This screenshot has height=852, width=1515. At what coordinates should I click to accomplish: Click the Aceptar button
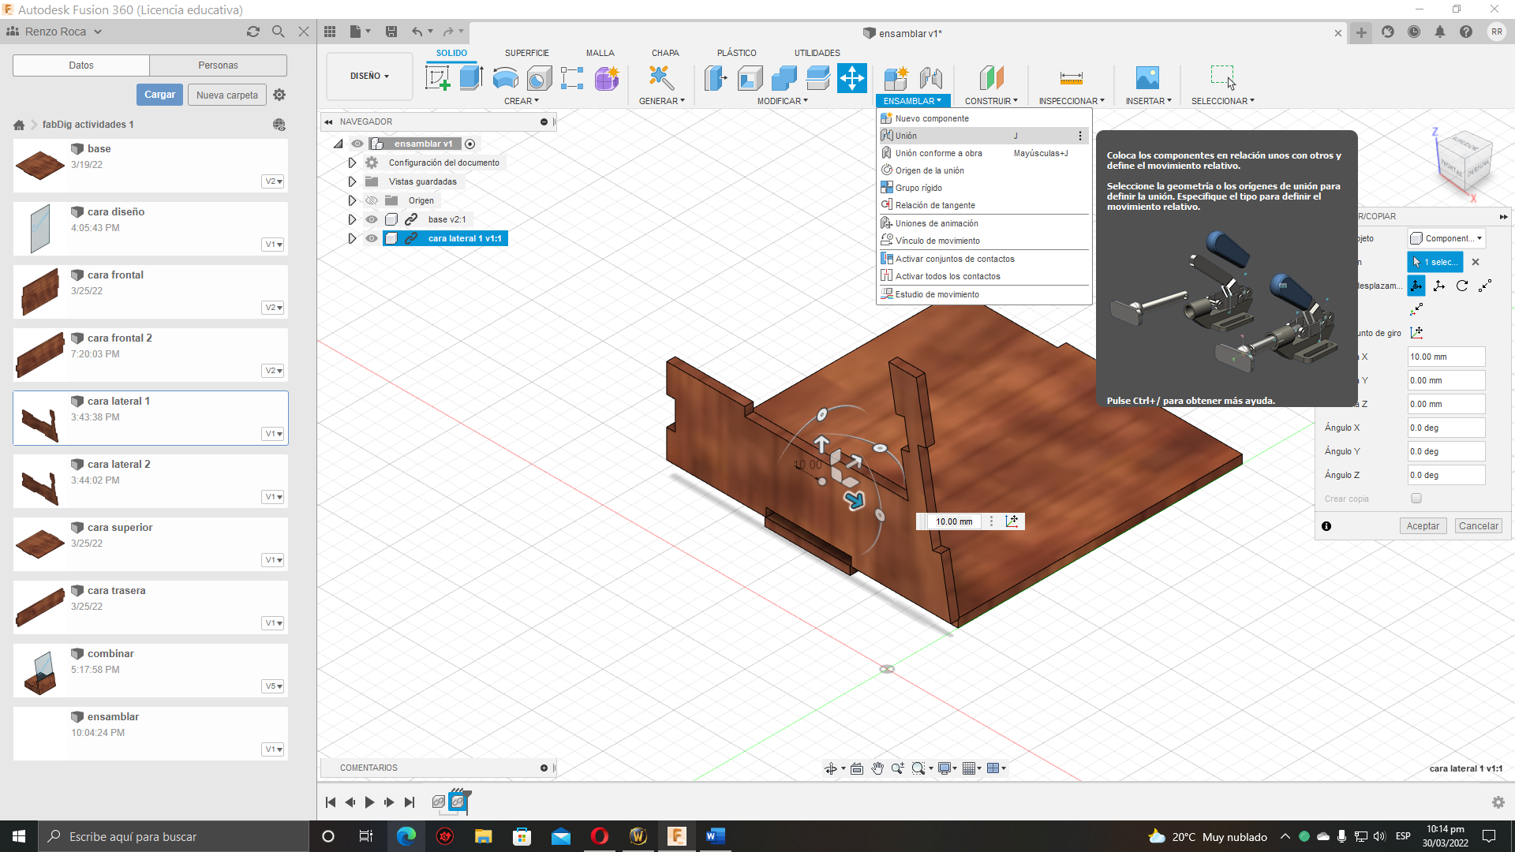point(1423,526)
